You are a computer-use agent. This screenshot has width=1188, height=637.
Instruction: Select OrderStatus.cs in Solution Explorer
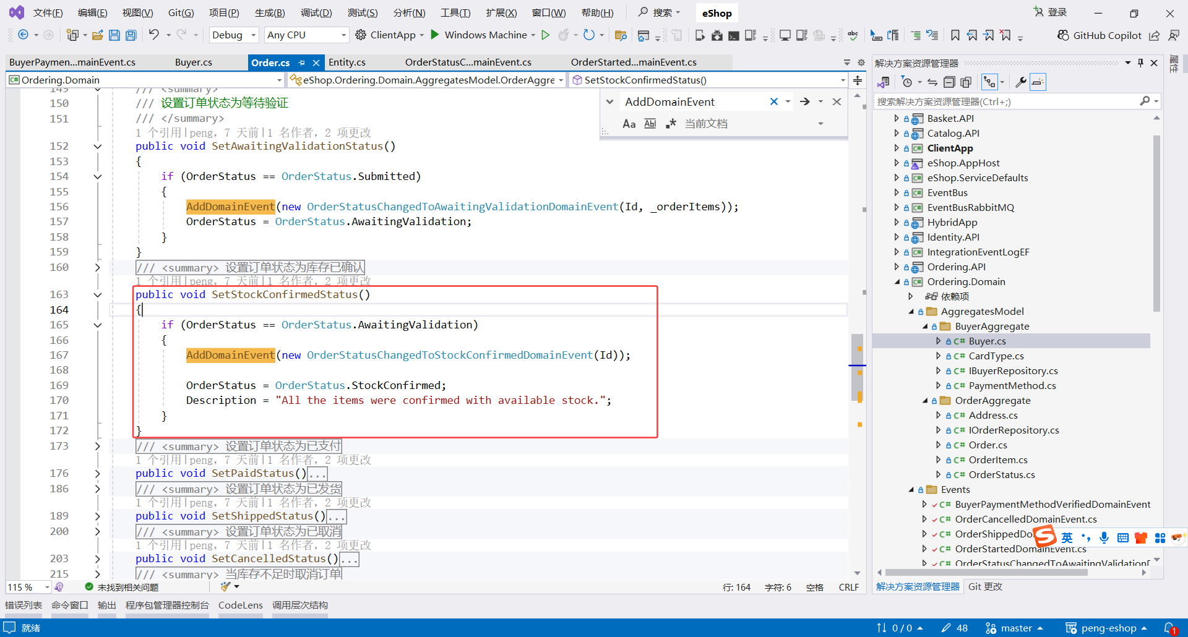[1001, 475]
